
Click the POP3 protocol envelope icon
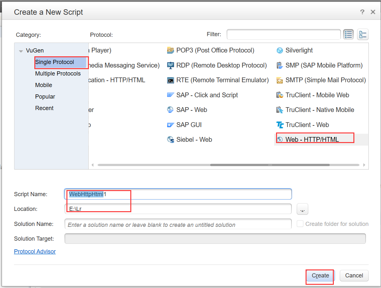click(170, 51)
